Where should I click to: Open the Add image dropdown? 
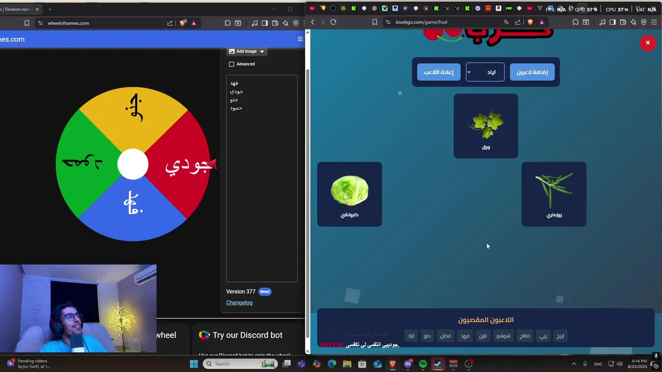tap(246, 51)
